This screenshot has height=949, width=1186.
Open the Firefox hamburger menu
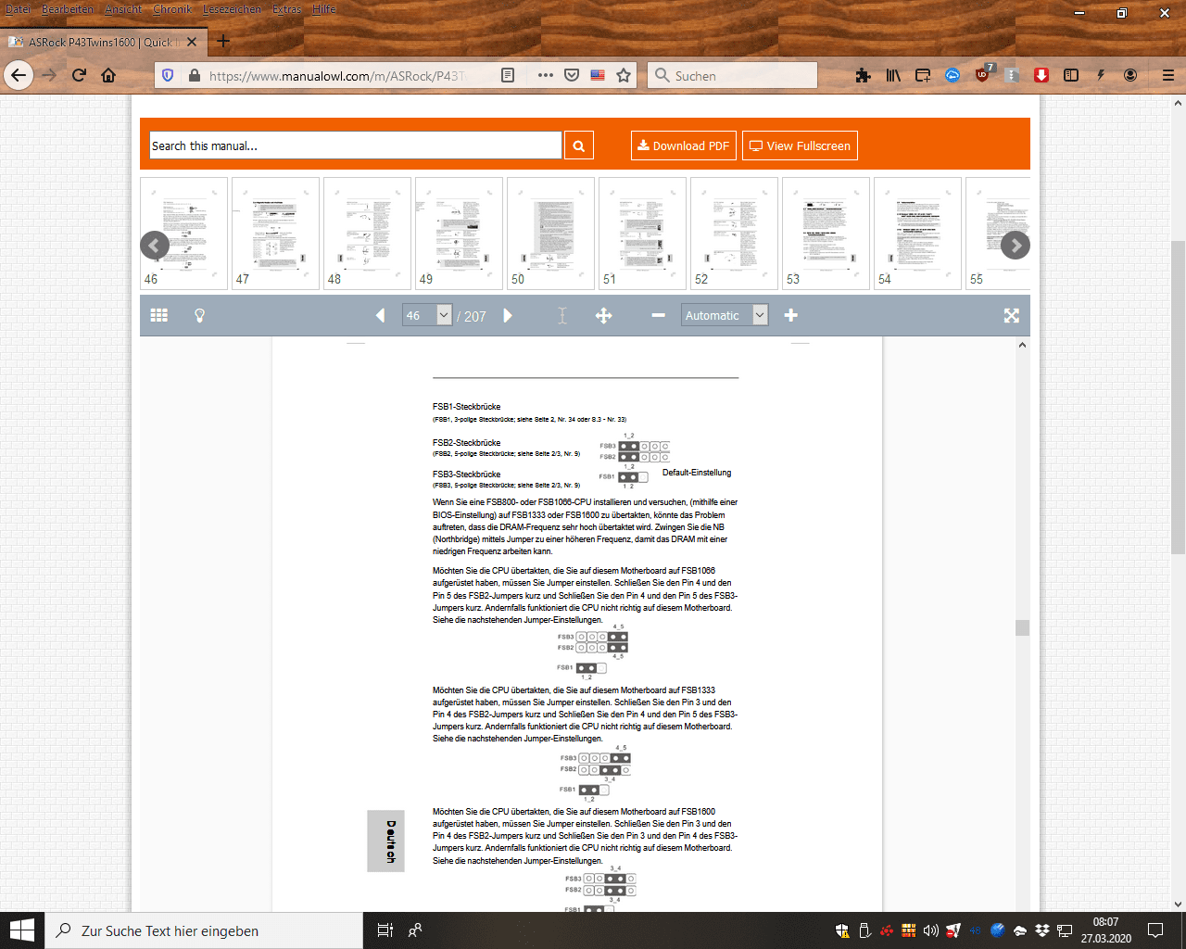(1168, 75)
